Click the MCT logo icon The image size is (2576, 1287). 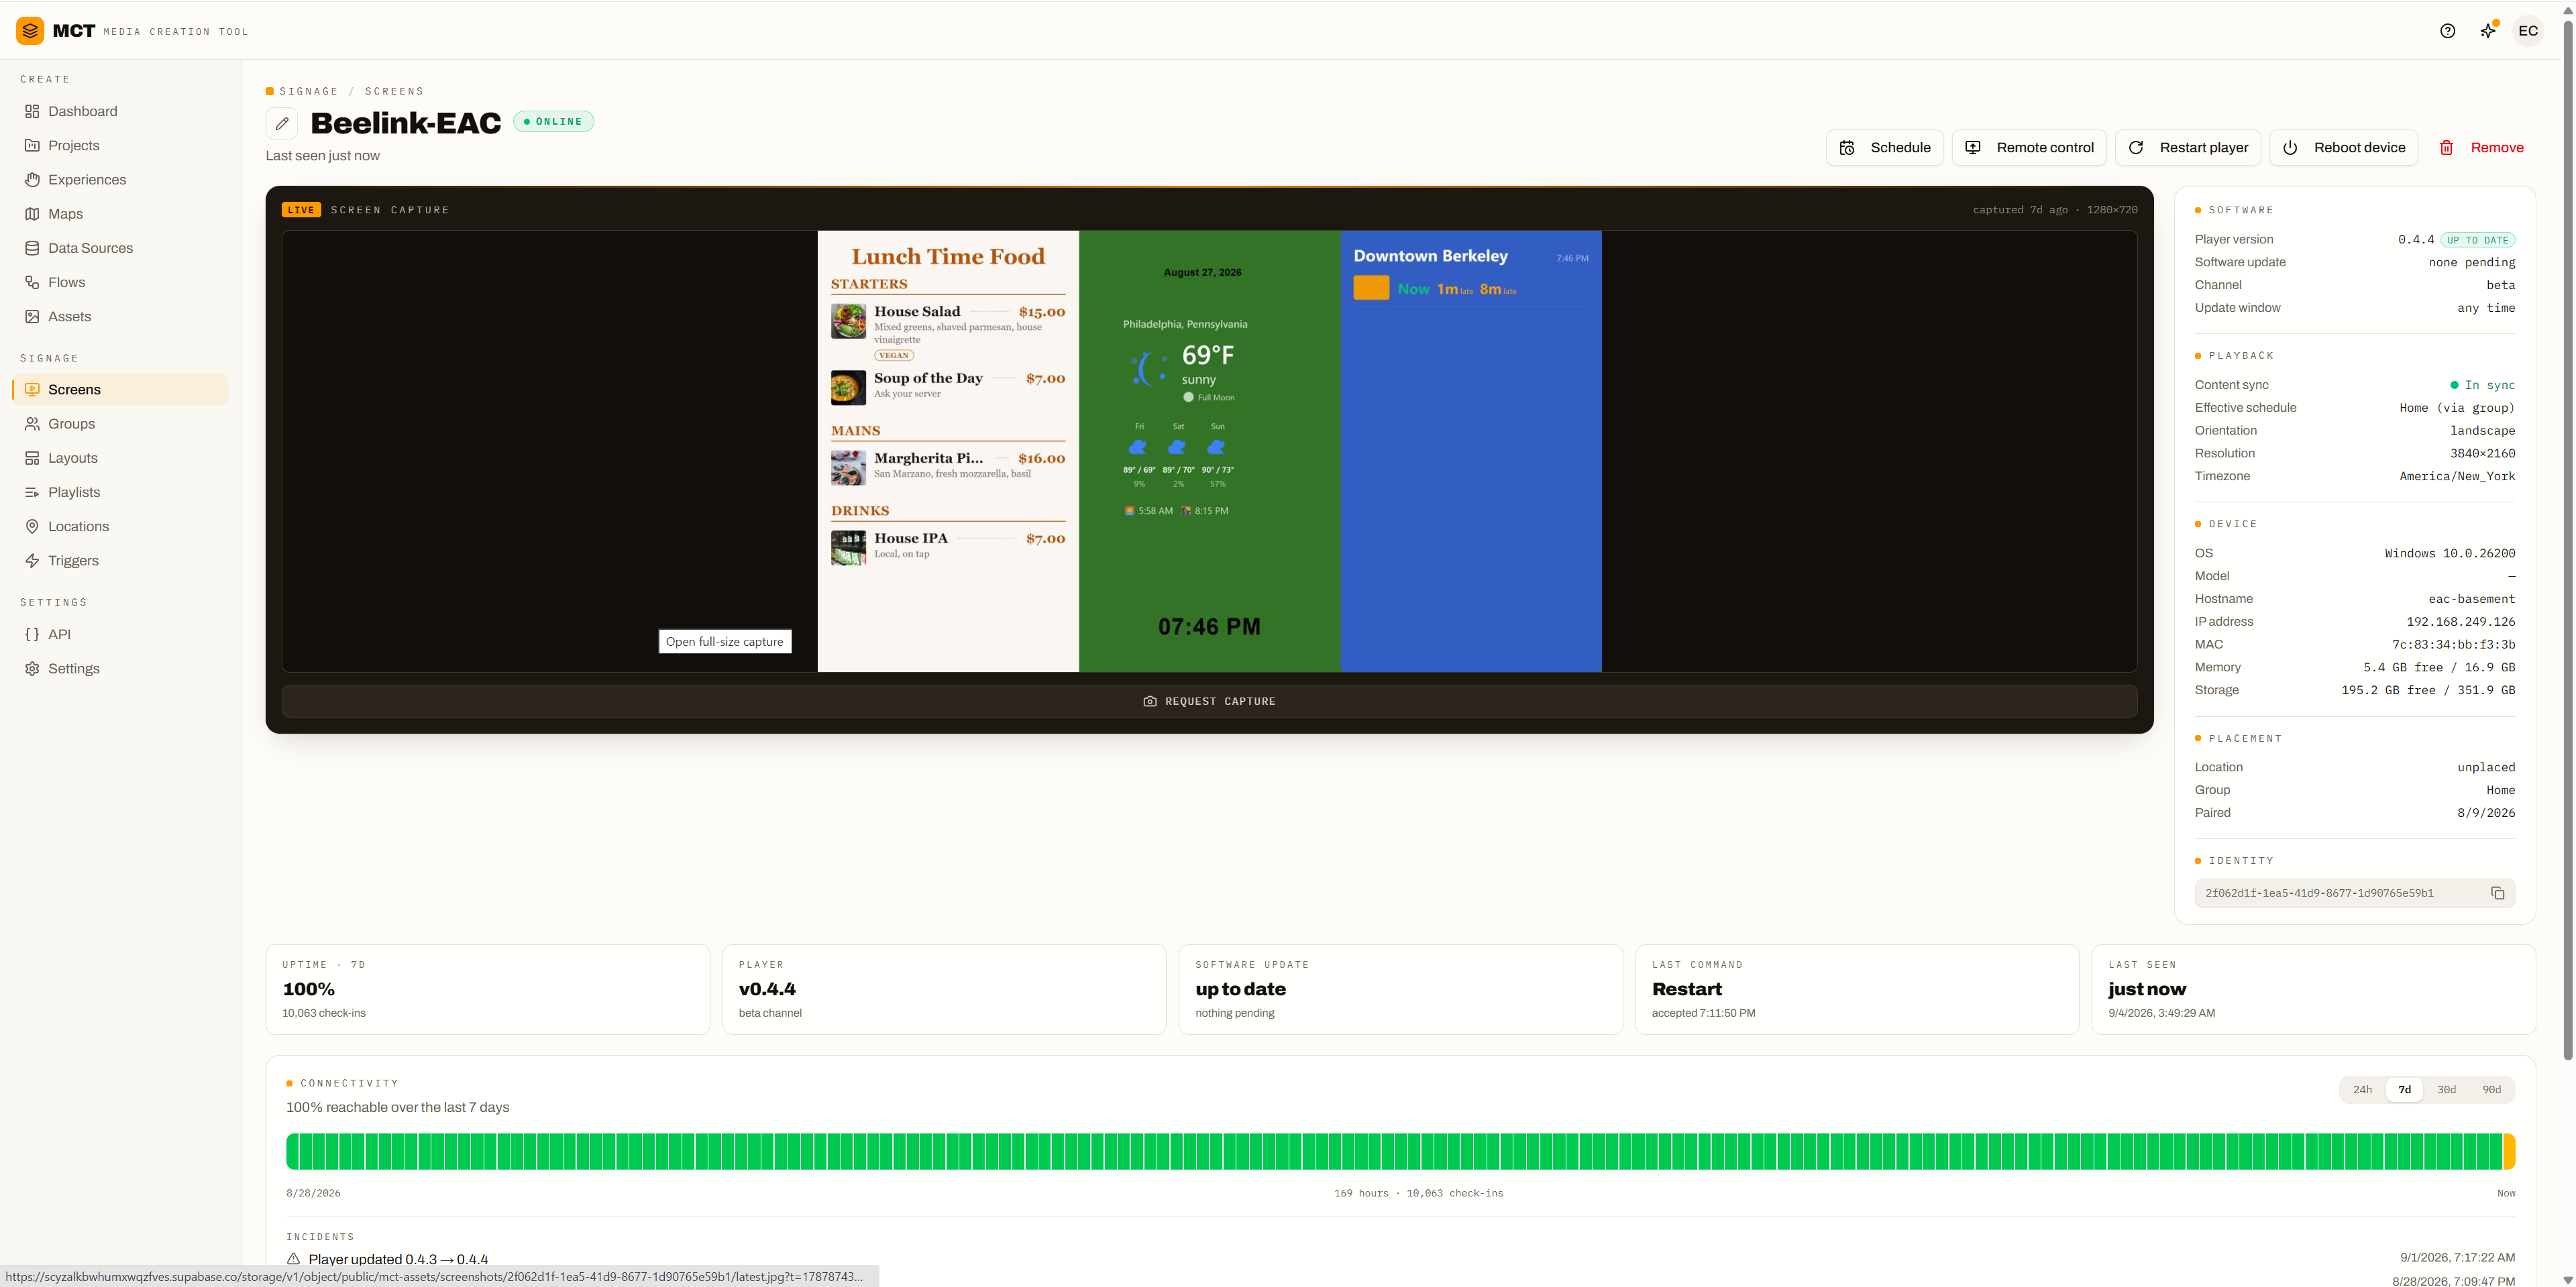pyautogui.click(x=30, y=31)
